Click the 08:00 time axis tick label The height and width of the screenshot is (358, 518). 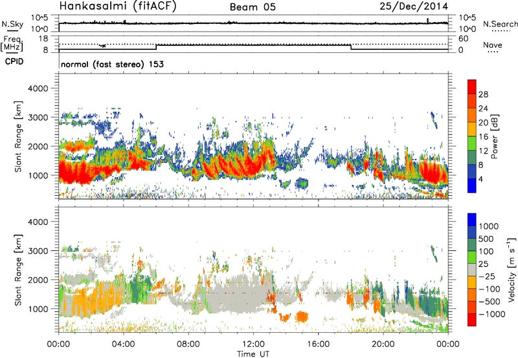tap(188, 344)
